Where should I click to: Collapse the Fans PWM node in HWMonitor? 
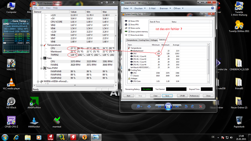click(x=41, y=68)
